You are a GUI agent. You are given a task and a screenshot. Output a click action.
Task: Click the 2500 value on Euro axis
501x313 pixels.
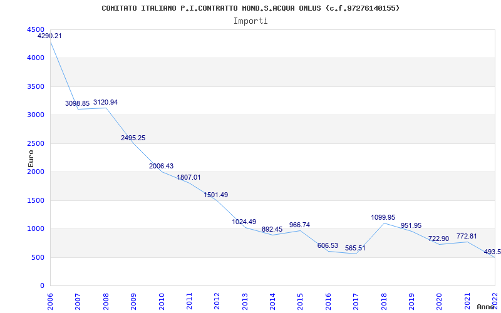point(36,144)
